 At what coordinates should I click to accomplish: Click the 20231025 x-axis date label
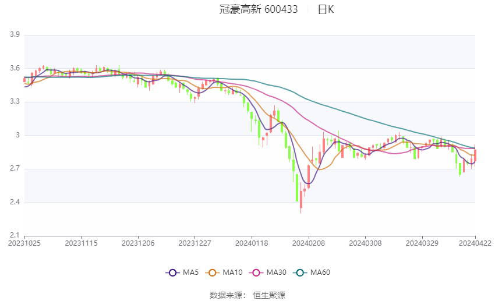click(x=24, y=243)
